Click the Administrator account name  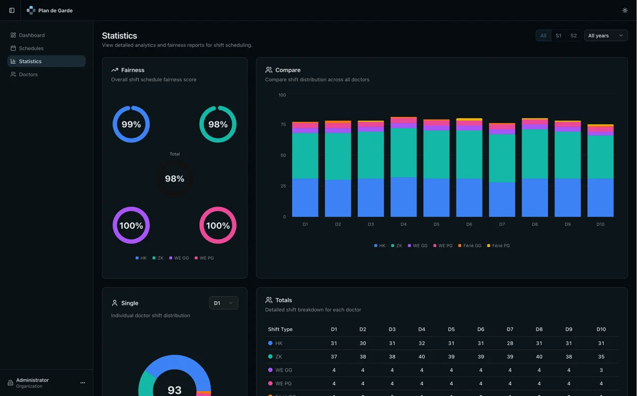tap(32, 380)
